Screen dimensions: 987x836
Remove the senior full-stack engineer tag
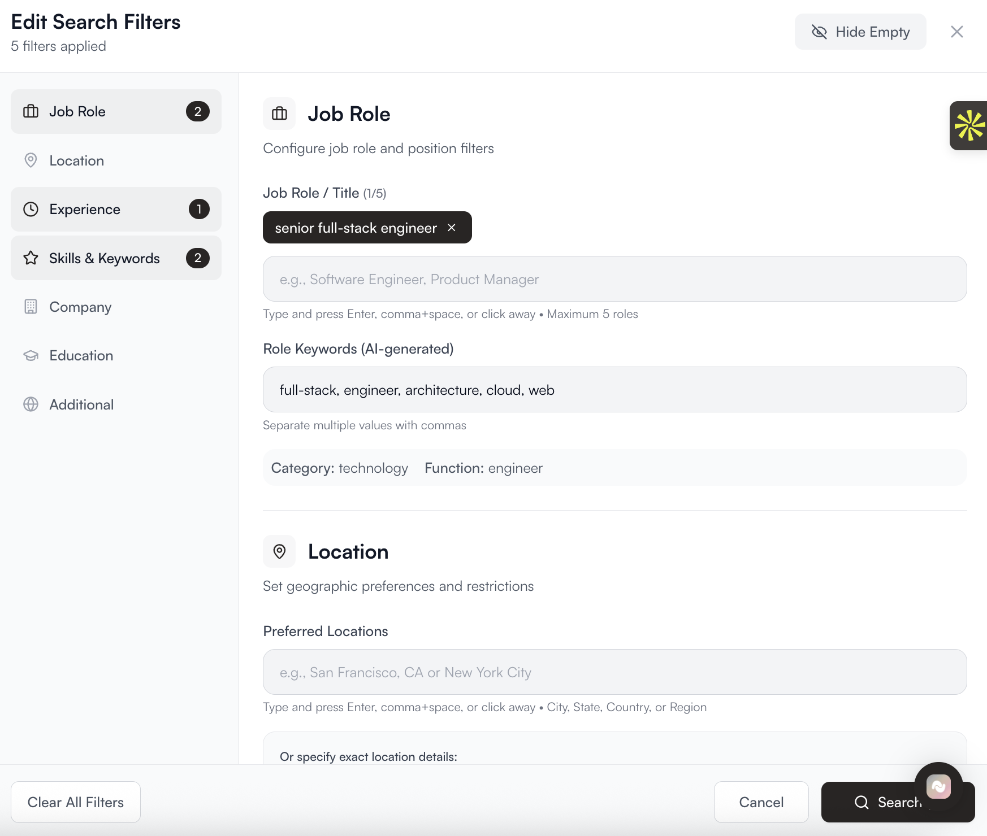point(452,228)
